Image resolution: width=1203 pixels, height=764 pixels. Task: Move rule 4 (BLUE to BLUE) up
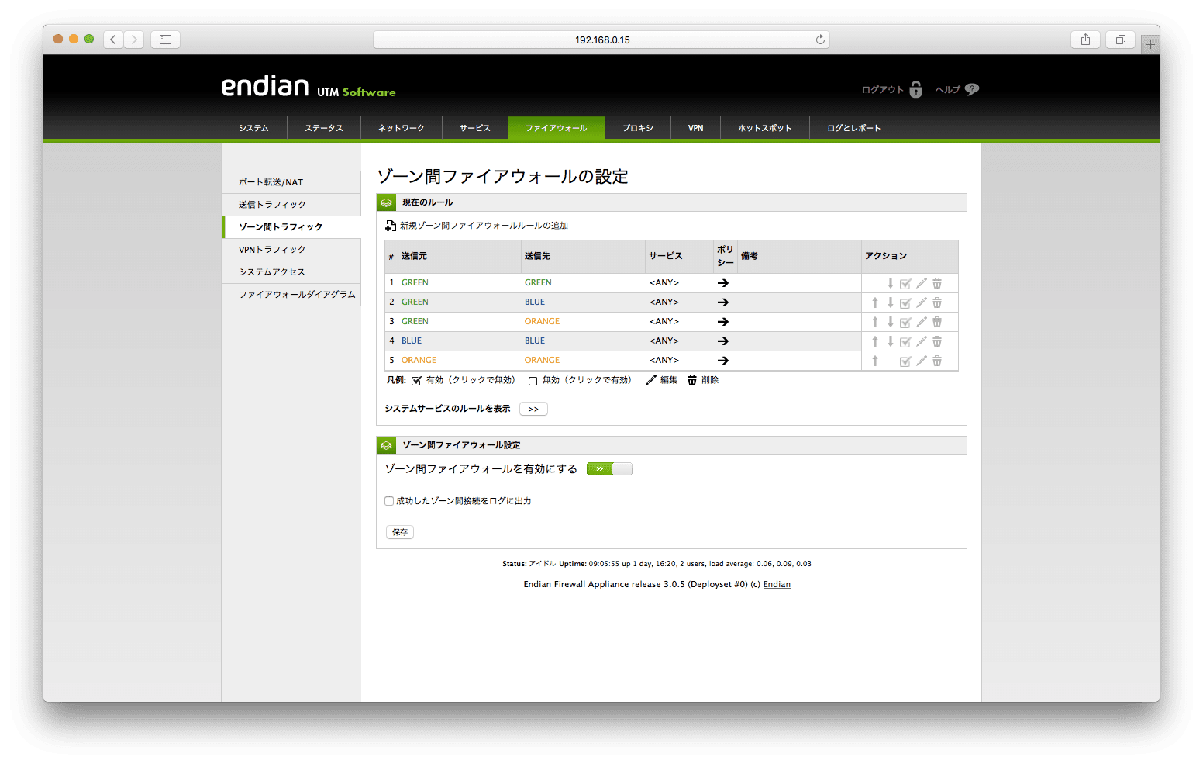click(x=875, y=341)
